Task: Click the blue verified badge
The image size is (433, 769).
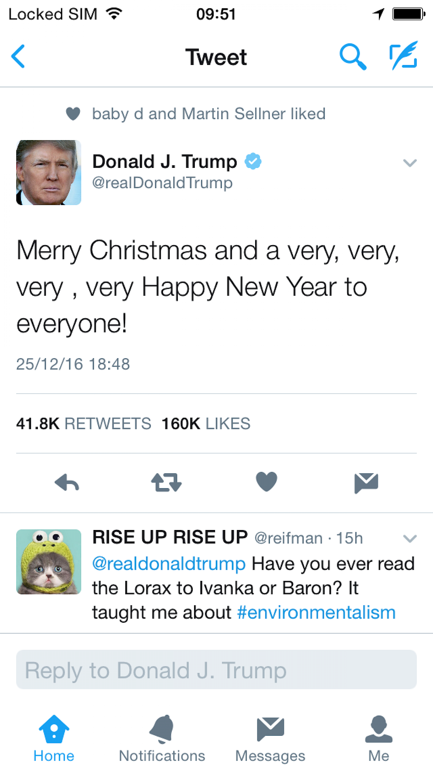Action: pyautogui.click(x=253, y=161)
